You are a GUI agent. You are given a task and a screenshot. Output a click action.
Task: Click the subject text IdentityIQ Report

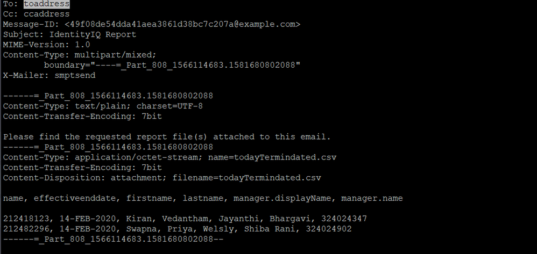pyautogui.click(x=90, y=34)
